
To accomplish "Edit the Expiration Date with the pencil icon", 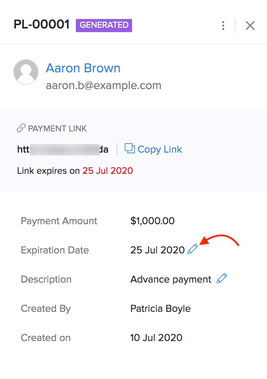I will 192,250.
